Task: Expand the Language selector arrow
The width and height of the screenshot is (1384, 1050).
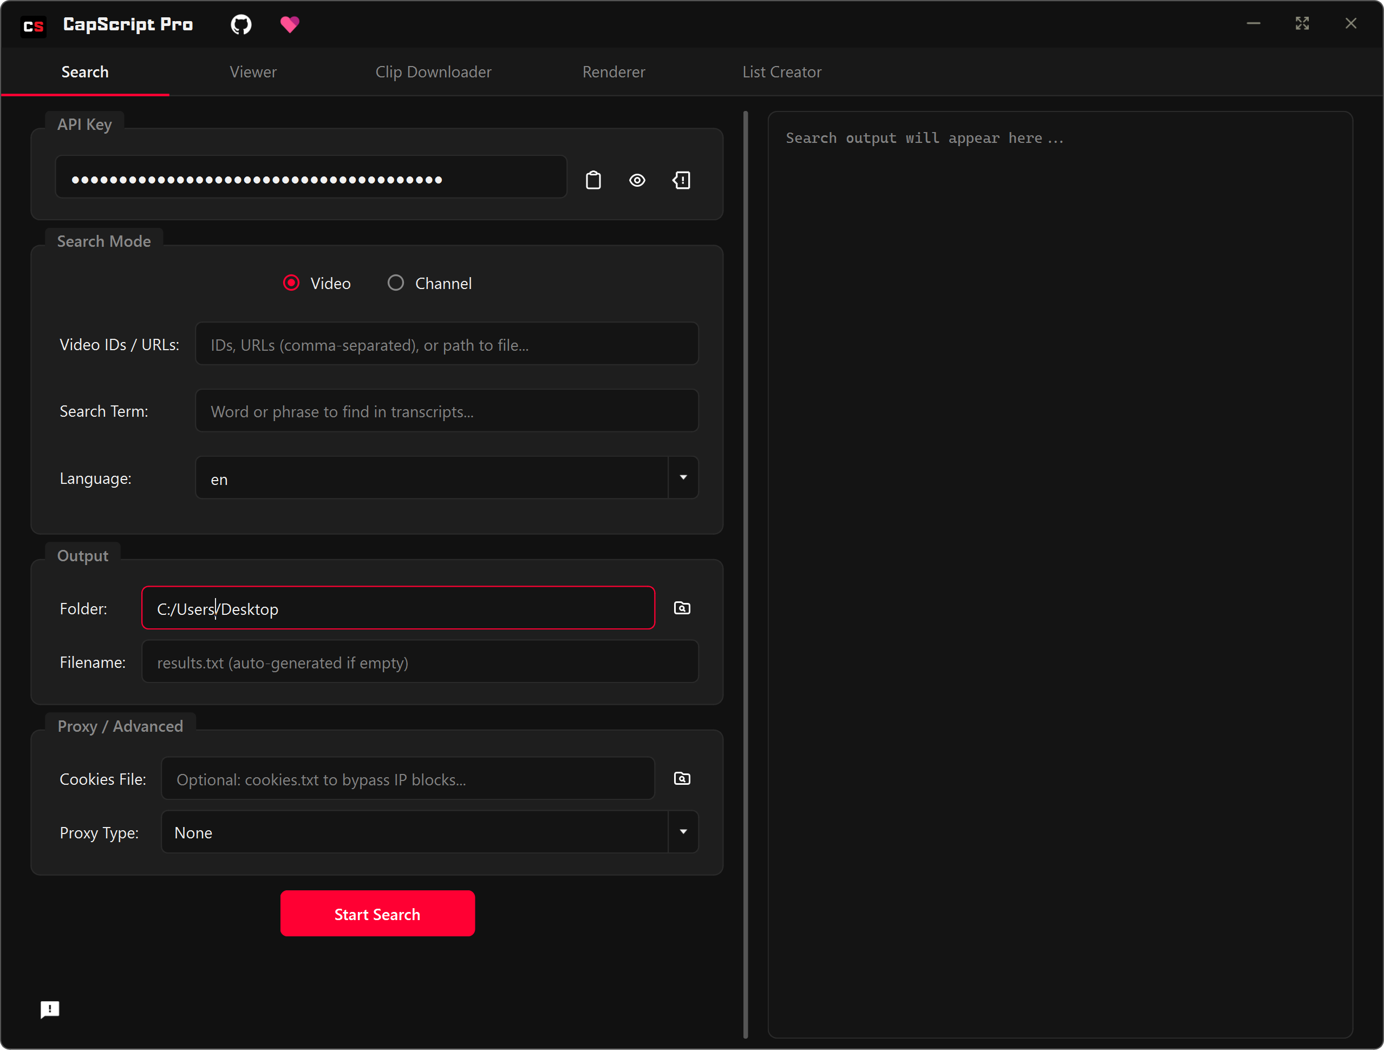Action: (684, 478)
